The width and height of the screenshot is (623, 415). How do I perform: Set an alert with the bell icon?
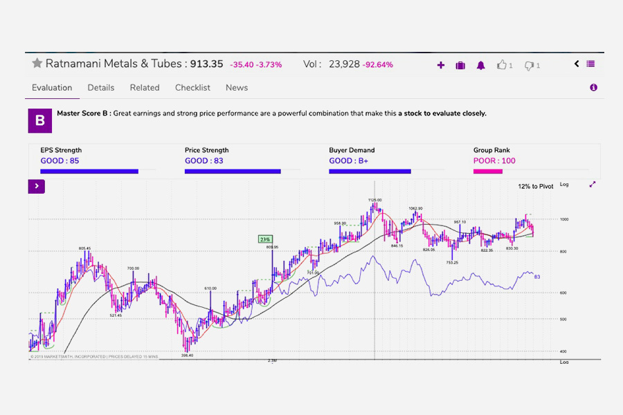click(x=481, y=65)
